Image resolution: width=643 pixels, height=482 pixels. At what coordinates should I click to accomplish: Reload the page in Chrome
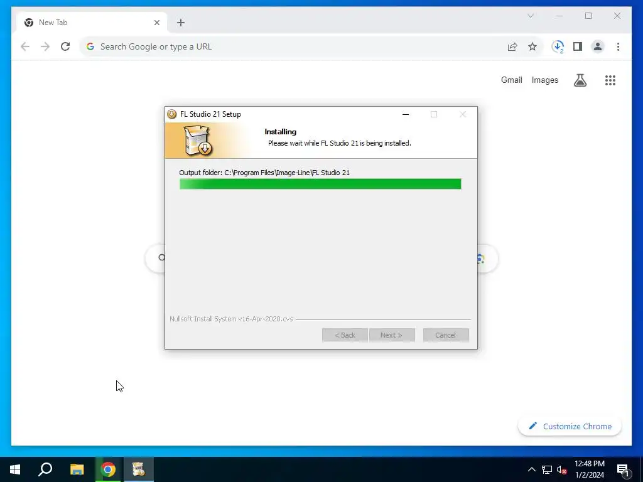65,46
